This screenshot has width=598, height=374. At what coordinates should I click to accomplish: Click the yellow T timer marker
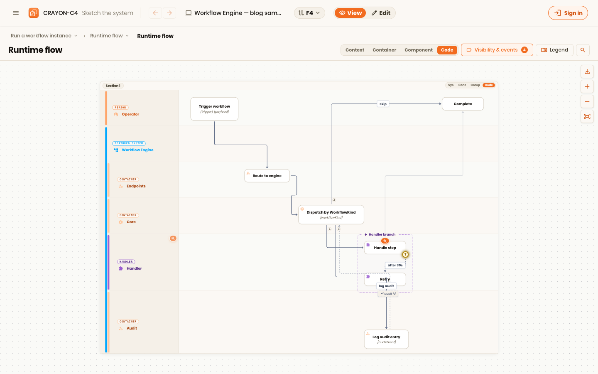point(405,254)
